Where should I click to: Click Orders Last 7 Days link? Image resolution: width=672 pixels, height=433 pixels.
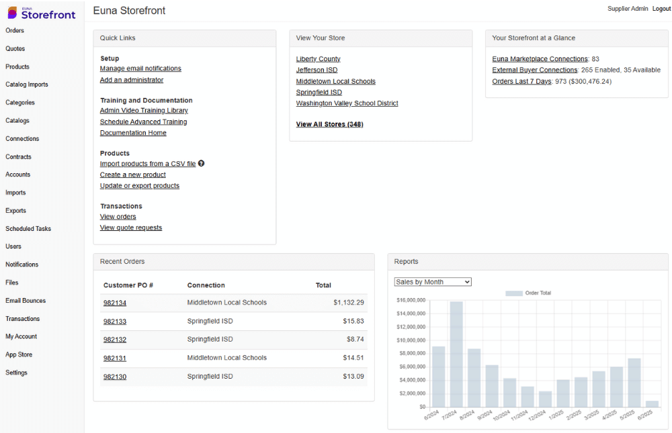(x=521, y=81)
